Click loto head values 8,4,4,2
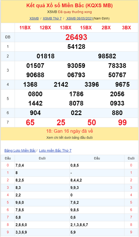 click(x=76, y=180)
